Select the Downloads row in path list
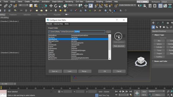The width and height of the screenshot is (173, 97). pos(78,45)
